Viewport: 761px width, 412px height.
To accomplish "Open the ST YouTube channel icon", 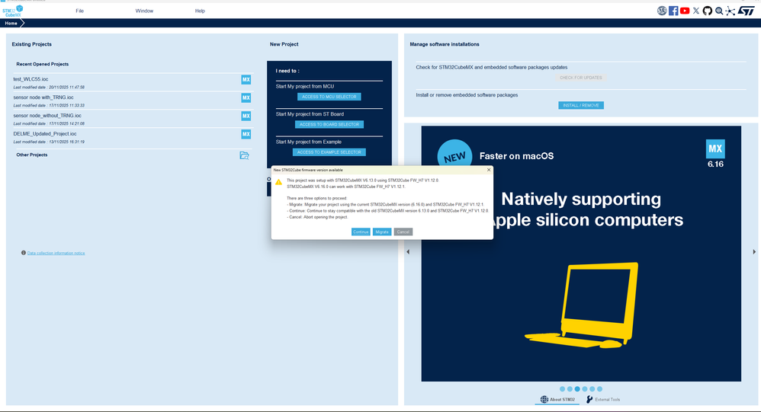I will [x=685, y=11].
